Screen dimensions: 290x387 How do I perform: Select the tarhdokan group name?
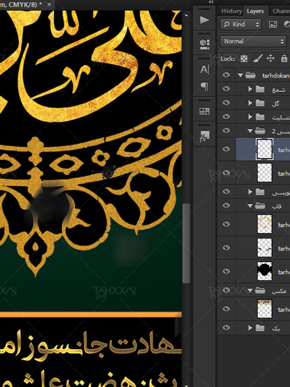pyautogui.click(x=276, y=76)
